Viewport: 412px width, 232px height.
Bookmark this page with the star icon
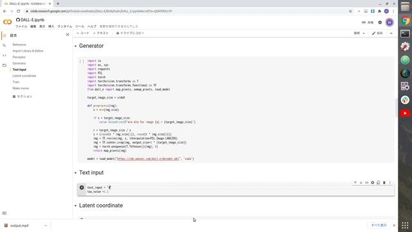[x=350, y=11]
